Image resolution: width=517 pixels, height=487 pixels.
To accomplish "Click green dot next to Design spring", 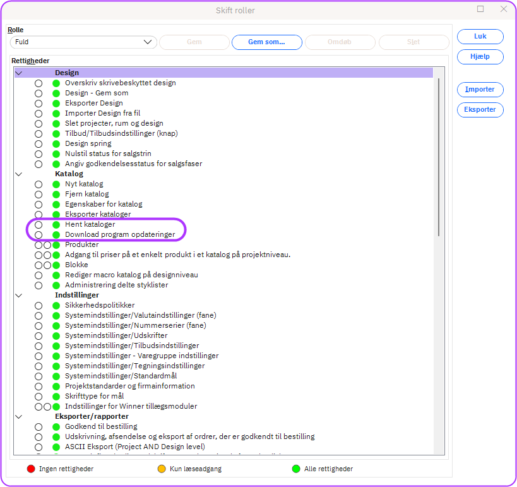I will [x=56, y=143].
